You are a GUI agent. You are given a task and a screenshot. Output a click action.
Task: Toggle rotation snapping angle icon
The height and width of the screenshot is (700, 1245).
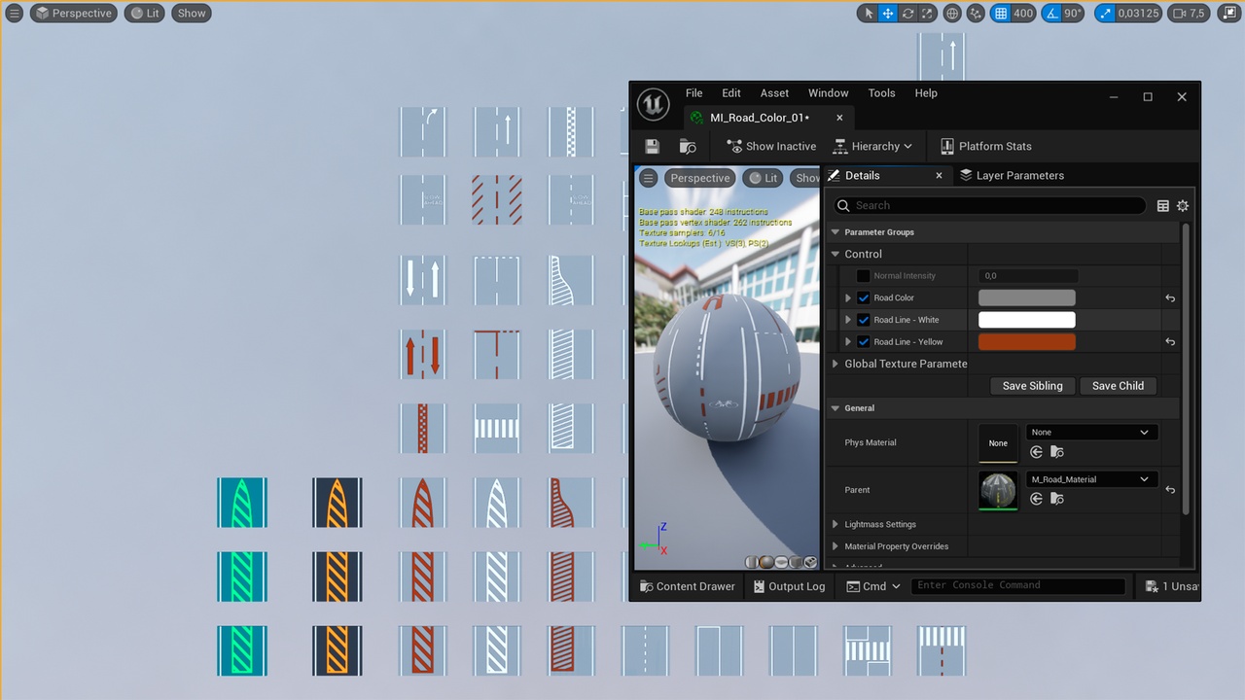coord(1050,14)
